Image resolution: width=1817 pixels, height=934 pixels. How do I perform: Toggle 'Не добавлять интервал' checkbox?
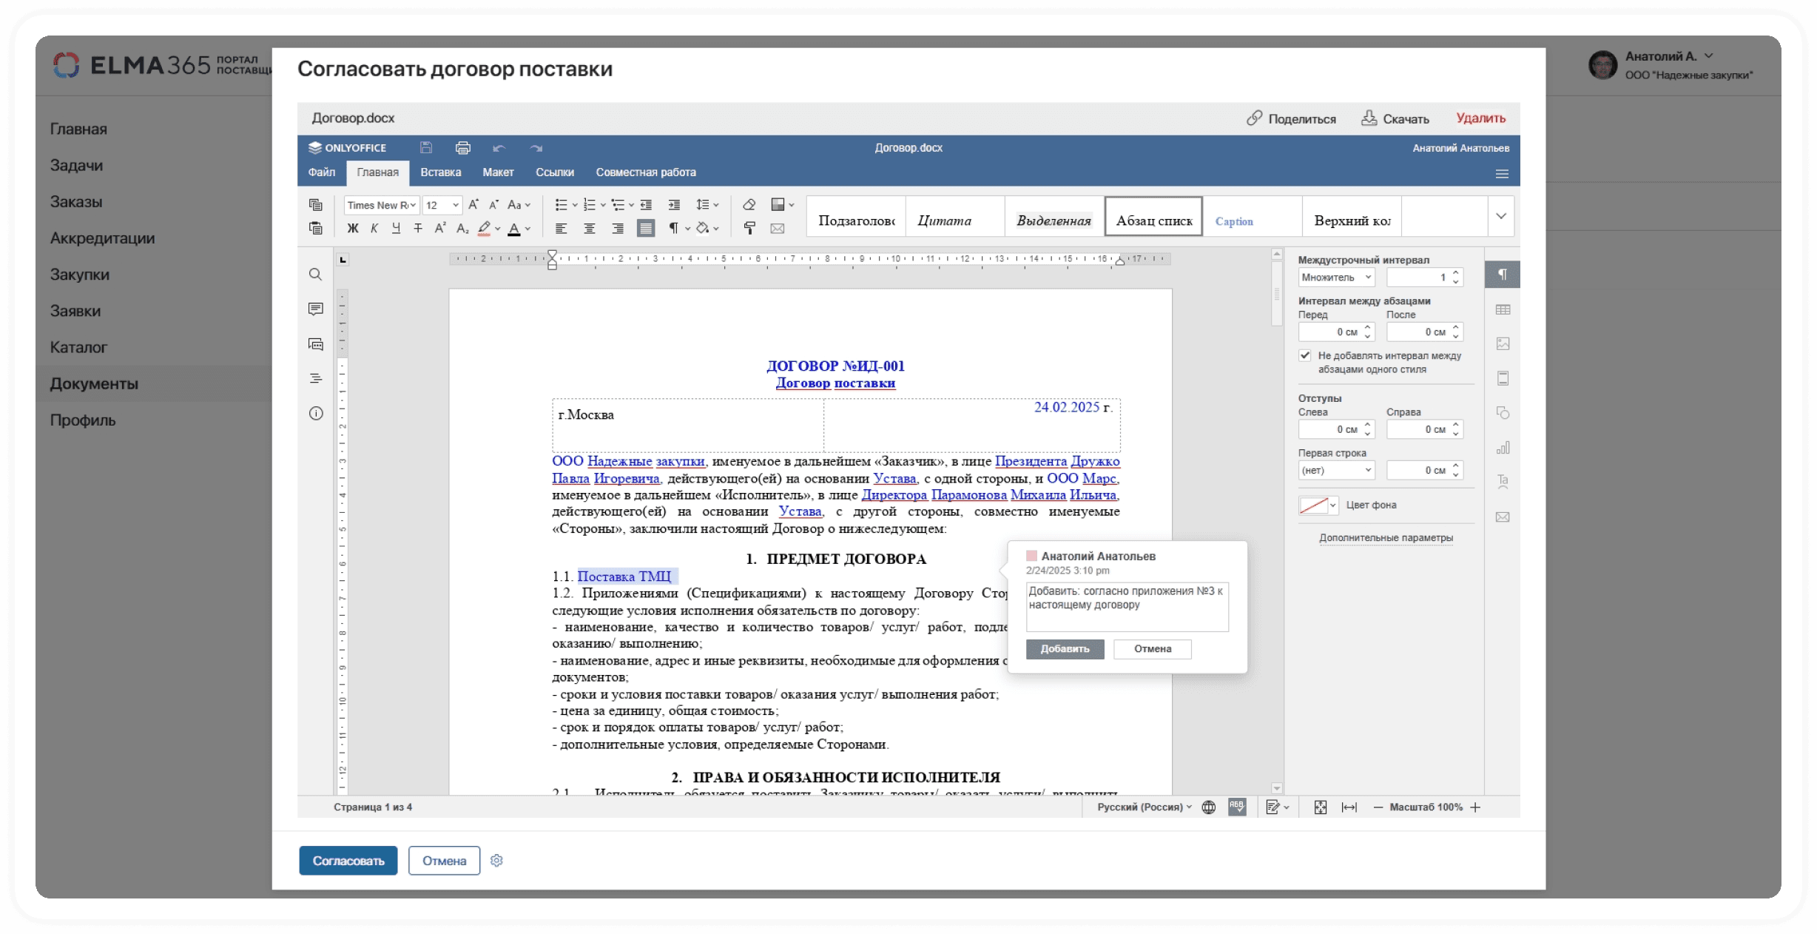(1305, 355)
